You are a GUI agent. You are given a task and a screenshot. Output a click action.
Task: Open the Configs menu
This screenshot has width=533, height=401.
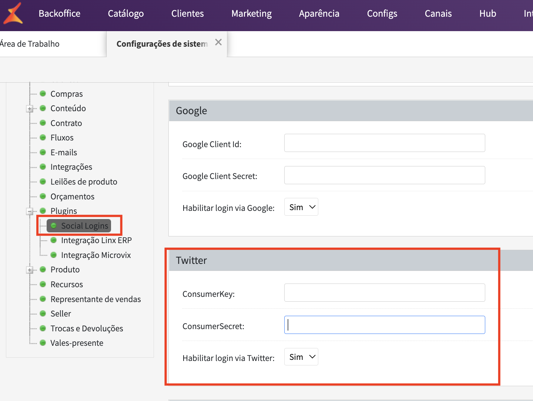tap(382, 13)
